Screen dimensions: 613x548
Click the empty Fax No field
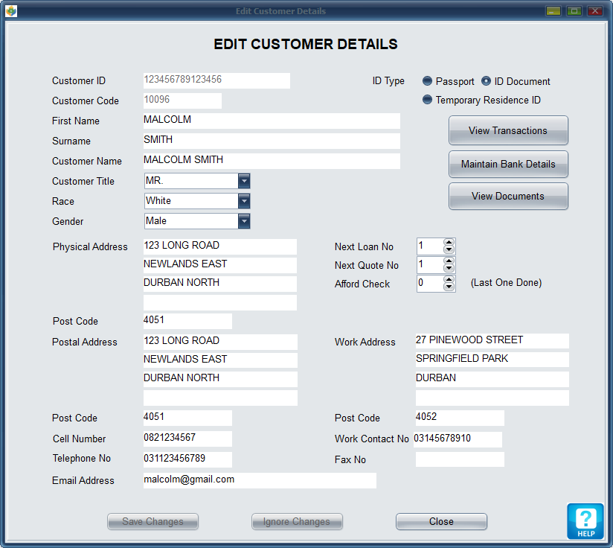[460, 459]
